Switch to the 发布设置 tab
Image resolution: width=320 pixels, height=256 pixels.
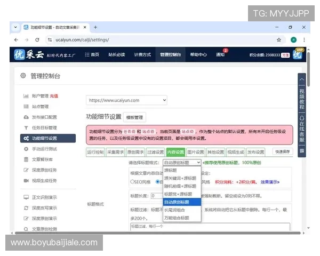(x=255, y=152)
